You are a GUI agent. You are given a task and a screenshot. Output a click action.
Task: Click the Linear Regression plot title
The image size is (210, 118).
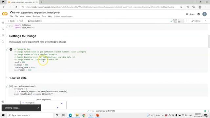tap(43, 100)
